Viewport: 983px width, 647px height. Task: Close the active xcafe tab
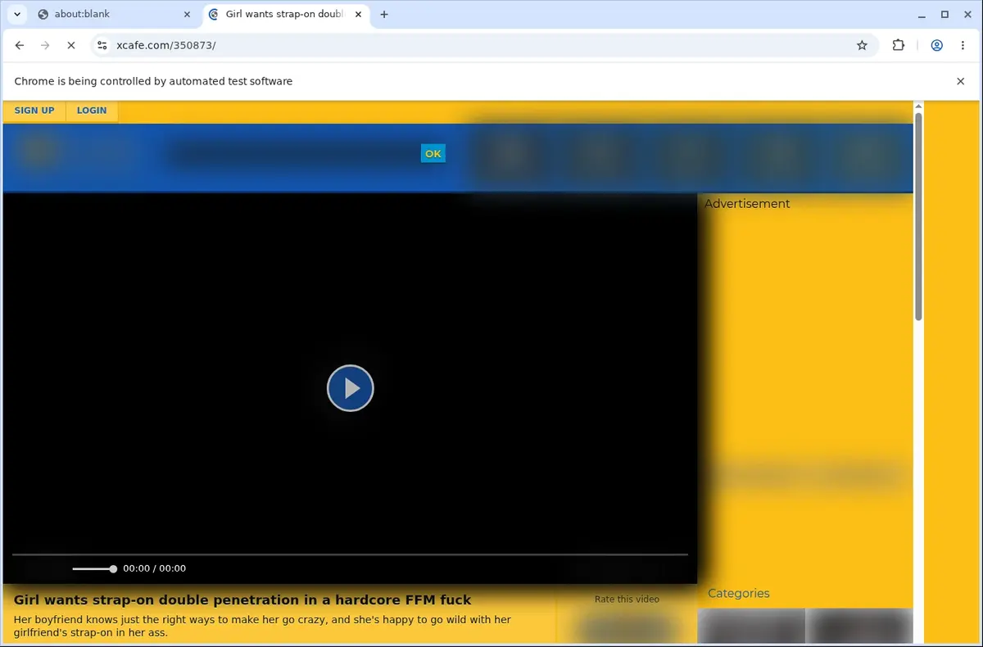click(358, 14)
